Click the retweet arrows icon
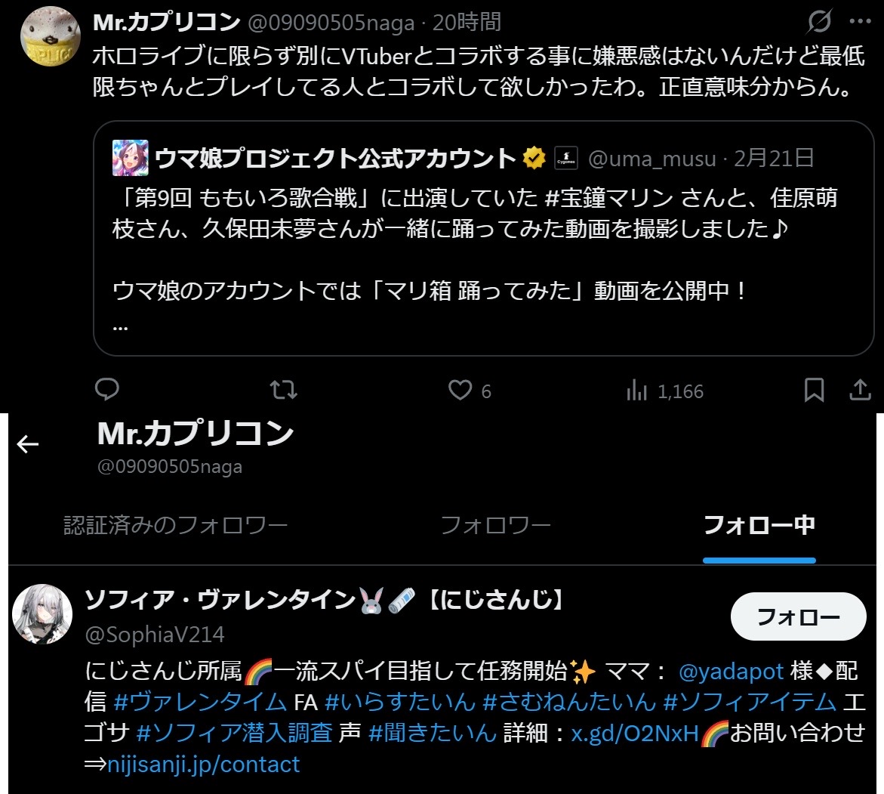This screenshot has width=884, height=794. [283, 390]
